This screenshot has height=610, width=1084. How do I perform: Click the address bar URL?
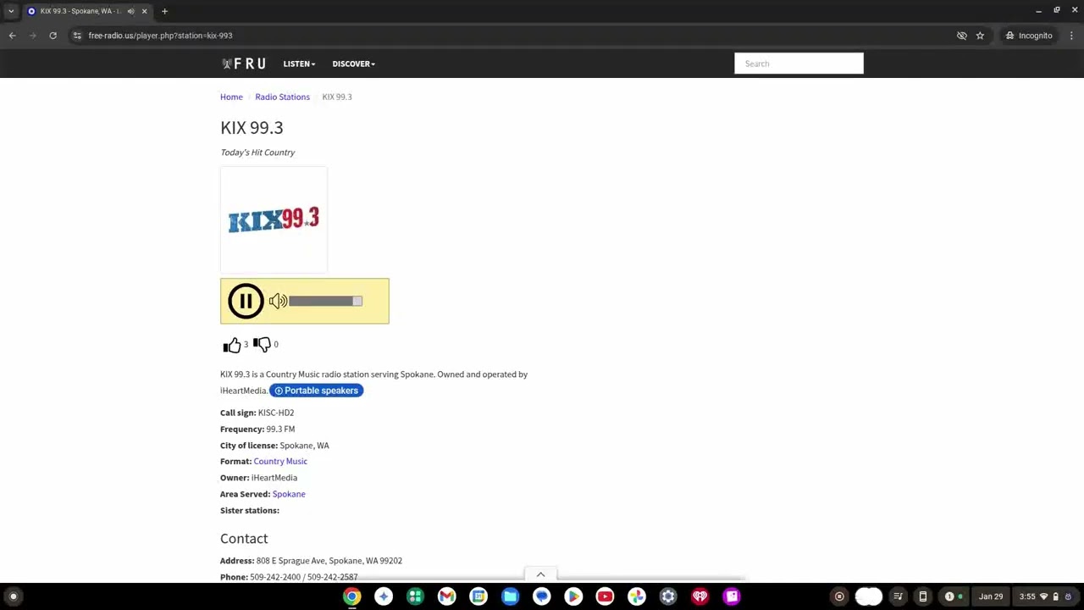click(x=160, y=36)
